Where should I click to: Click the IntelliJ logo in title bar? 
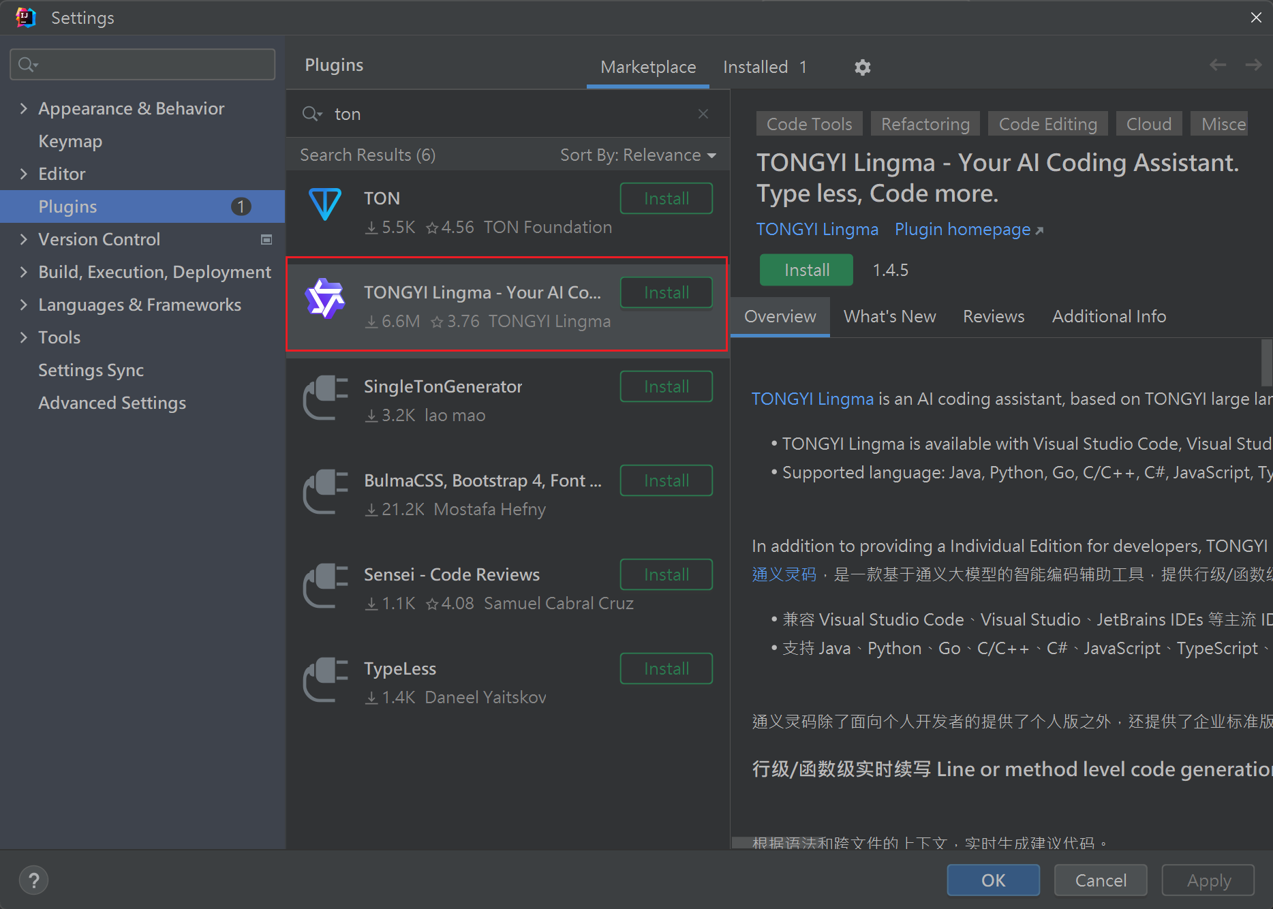tap(26, 17)
